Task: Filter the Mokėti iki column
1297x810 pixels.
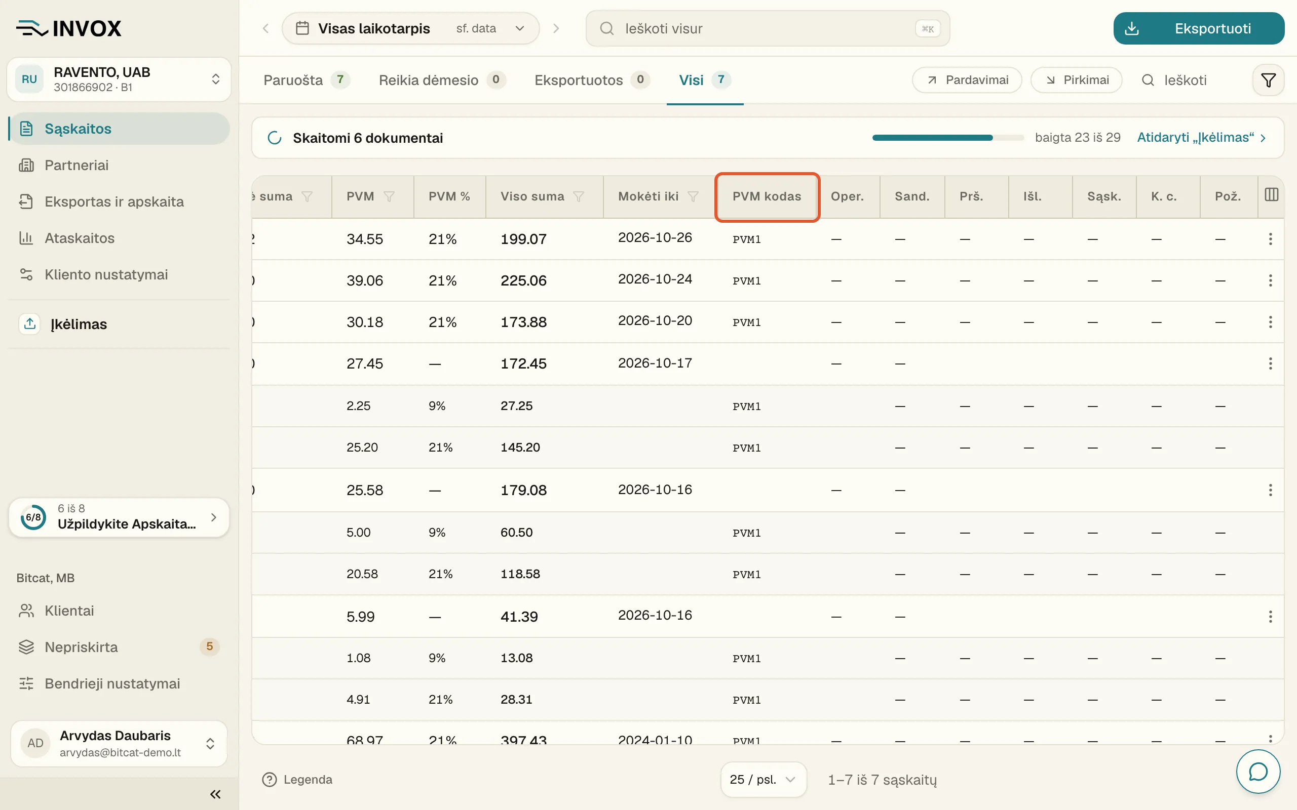Action: pos(693,196)
